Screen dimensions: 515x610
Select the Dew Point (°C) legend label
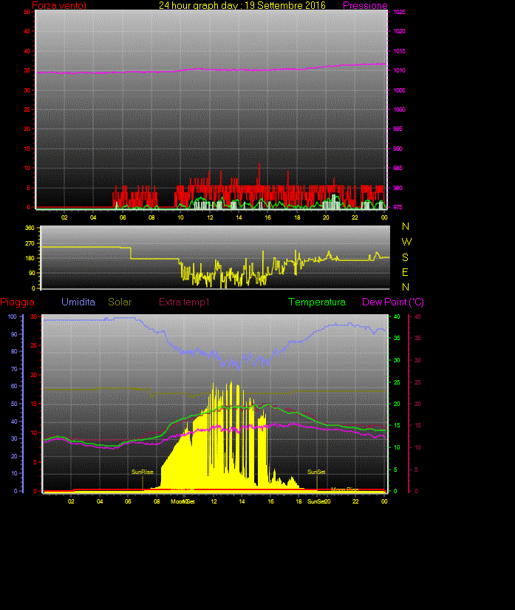click(x=393, y=302)
